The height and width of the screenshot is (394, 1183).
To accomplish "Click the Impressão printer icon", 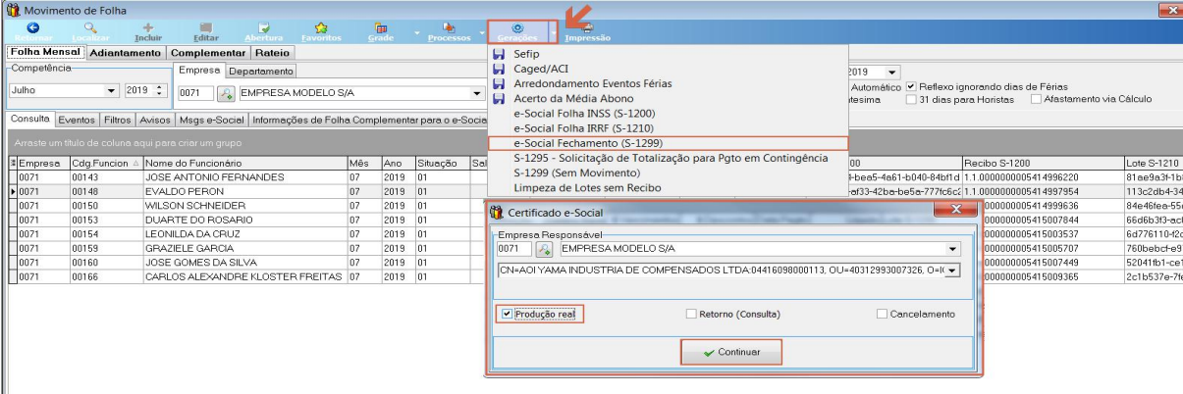I will [x=587, y=27].
